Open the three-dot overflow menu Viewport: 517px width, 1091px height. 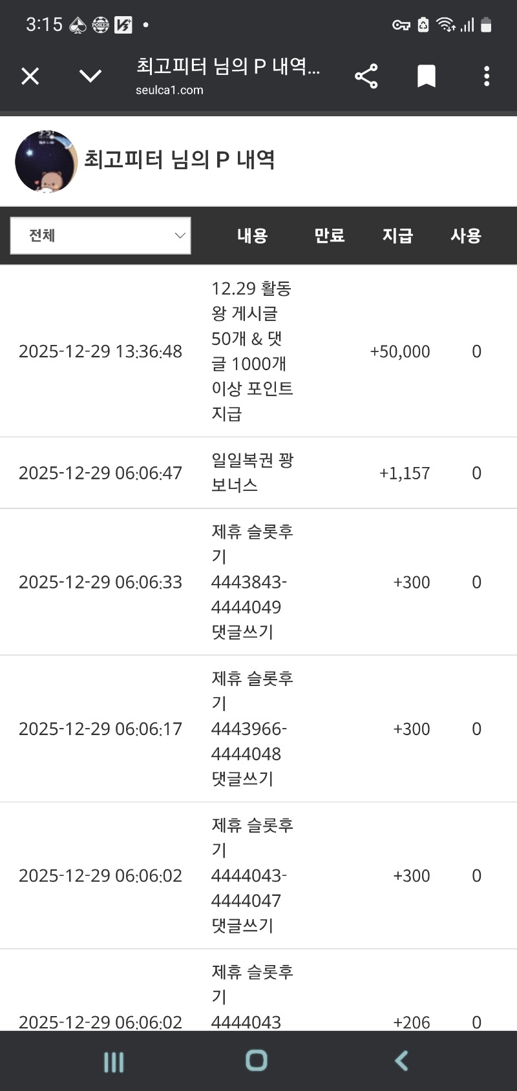tap(487, 76)
